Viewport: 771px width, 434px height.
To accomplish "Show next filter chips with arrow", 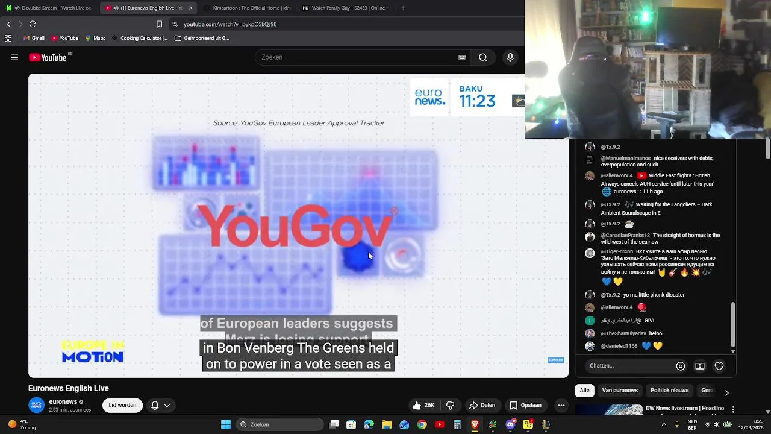I will 726,392.
